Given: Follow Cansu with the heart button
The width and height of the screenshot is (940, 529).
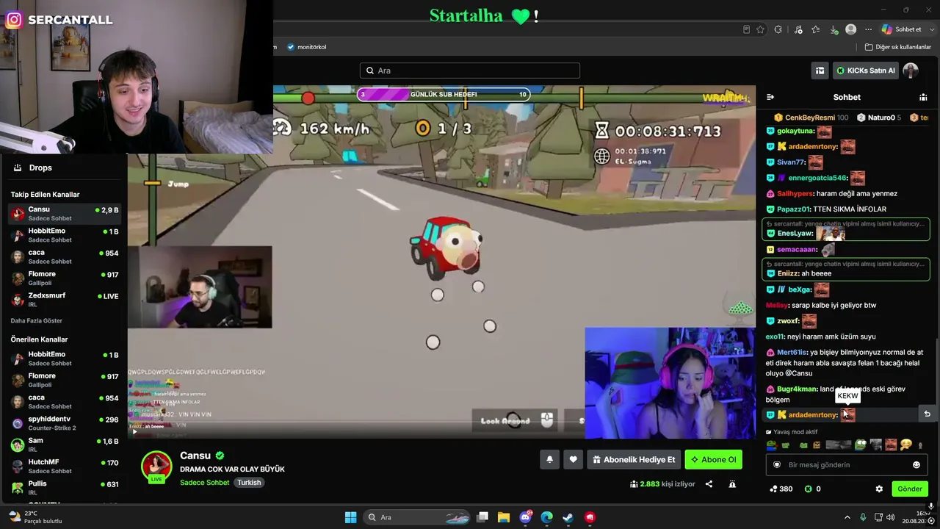Looking at the screenshot, I should tap(573, 460).
